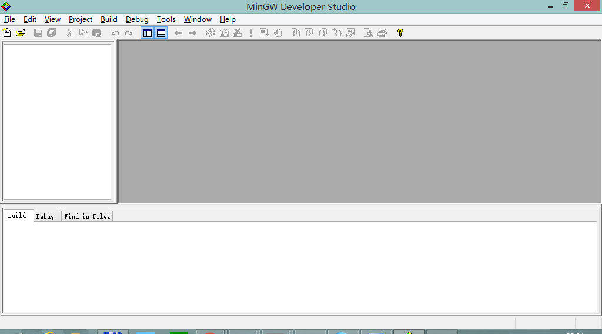
Task: Click the Open file folder icon
Action: 20,33
